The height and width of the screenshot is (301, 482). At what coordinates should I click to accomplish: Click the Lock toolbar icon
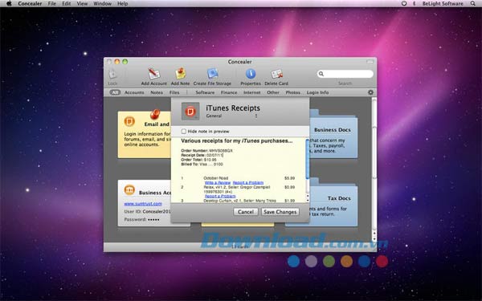tap(112, 75)
